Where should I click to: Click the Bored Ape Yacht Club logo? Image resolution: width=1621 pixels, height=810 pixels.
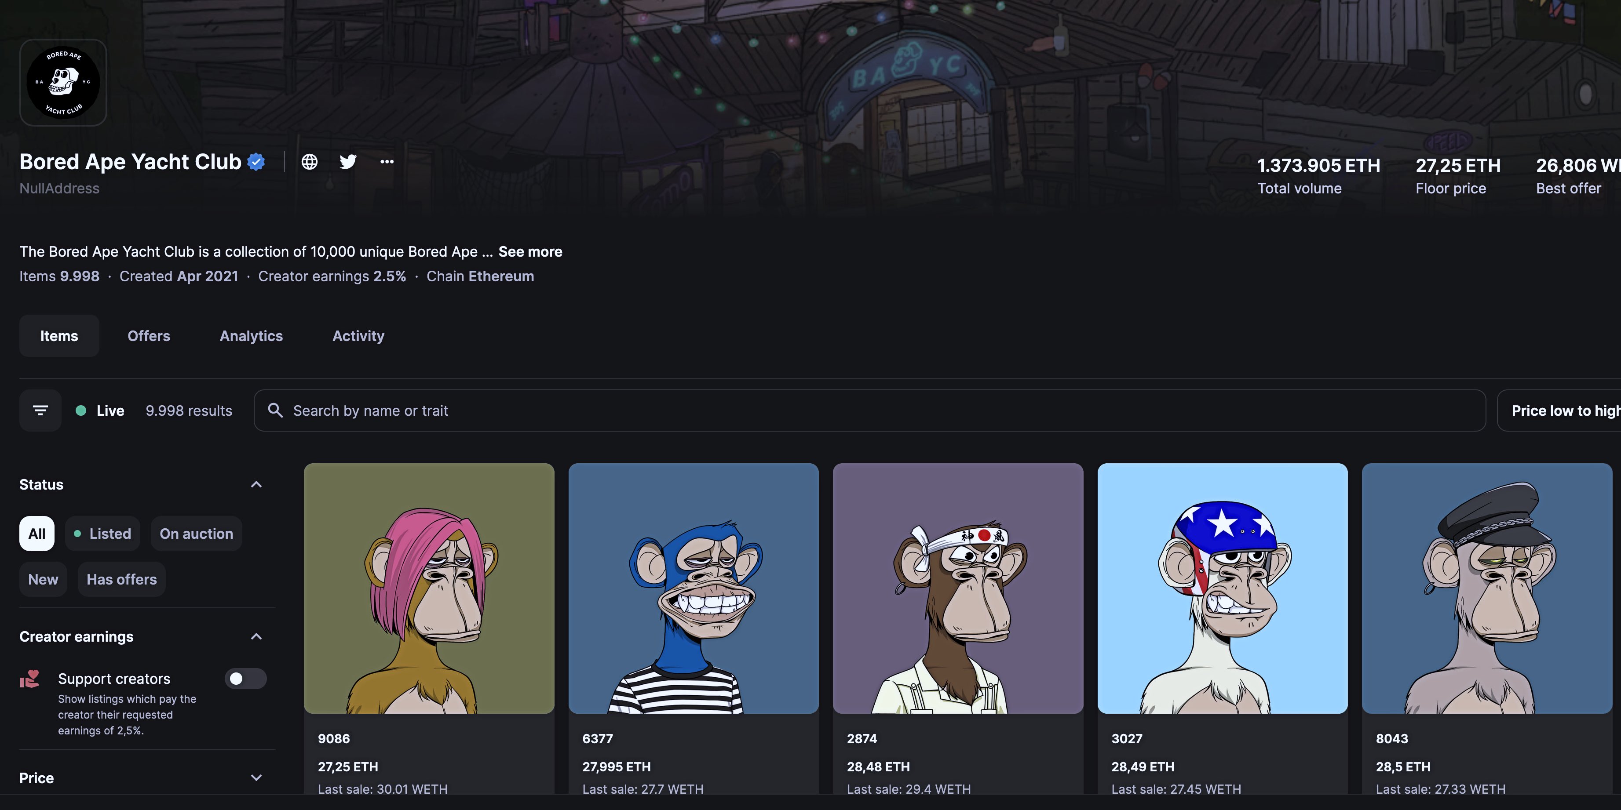coord(63,82)
